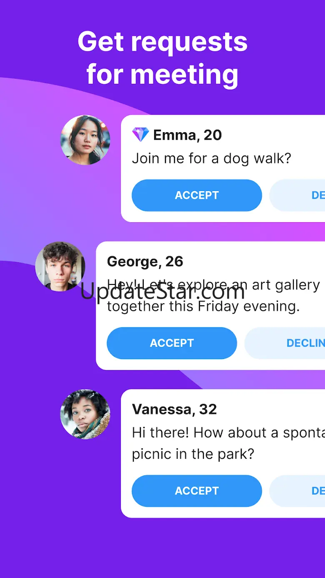Open George's profile photo
Viewport: 325px width, 578px height.
click(x=60, y=266)
